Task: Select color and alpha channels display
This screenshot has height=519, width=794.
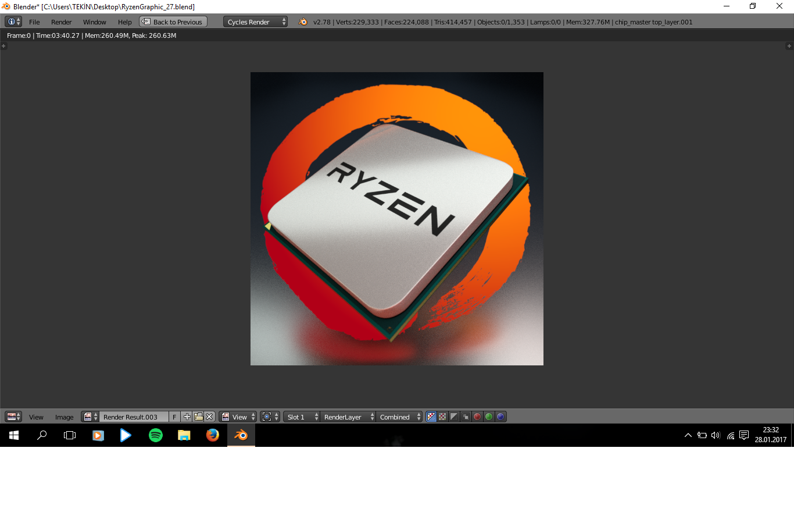Action: (x=431, y=417)
